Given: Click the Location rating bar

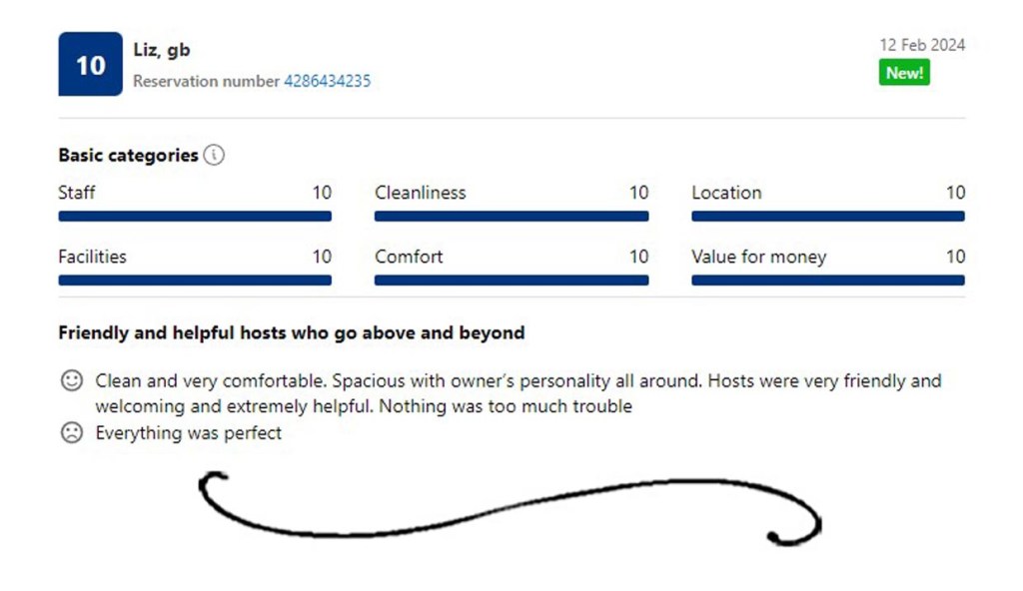Looking at the screenshot, I should [828, 216].
